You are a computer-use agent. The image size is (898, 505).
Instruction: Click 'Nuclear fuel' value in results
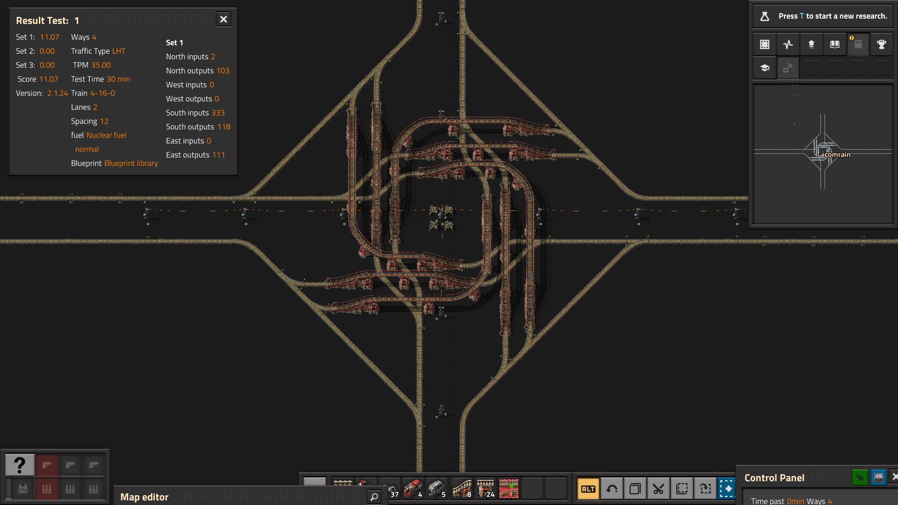[x=106, y=135]
